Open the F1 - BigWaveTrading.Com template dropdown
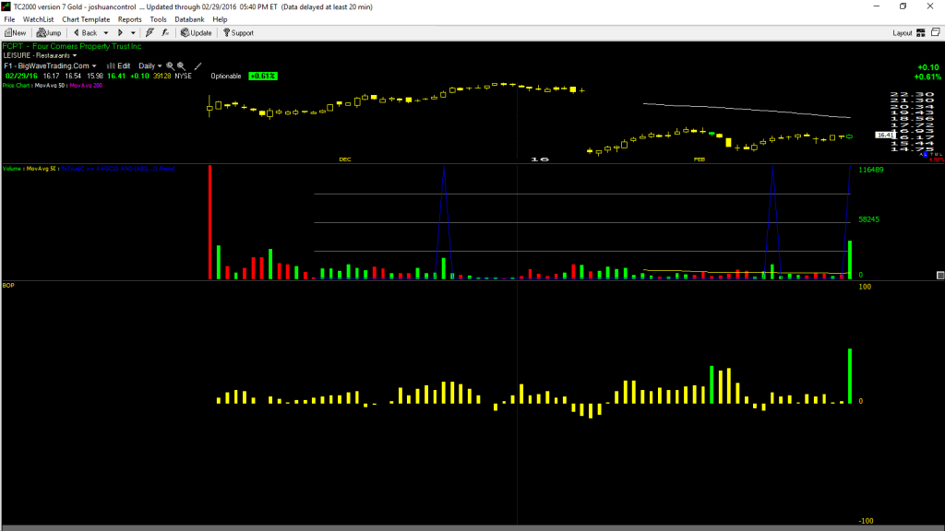This screenshot has height=531, width=945. (x=50, y=65)
